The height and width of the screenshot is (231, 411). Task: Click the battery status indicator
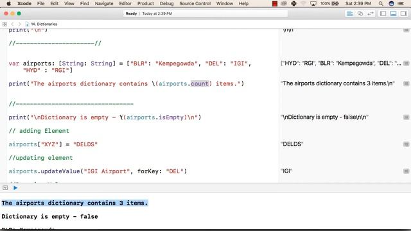pos(329,3)
